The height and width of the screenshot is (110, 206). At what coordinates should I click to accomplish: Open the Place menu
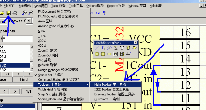click(x=58, y=6)
